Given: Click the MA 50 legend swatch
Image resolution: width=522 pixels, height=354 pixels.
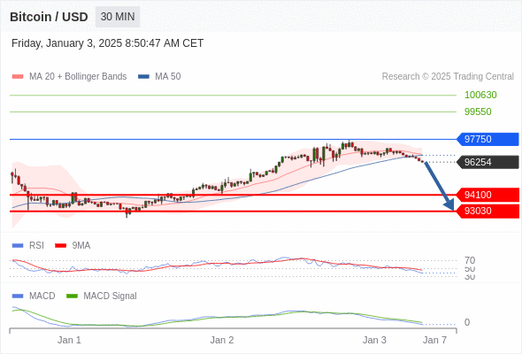Looking at the screenshot, I should 143,77.
